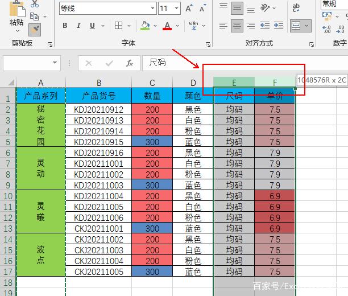
Task: Select cell KDJ20211003
Action: [98, 185]
